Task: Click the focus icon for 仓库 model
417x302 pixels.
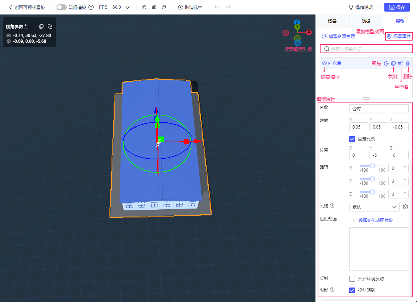Action: [x=386, y=63]
